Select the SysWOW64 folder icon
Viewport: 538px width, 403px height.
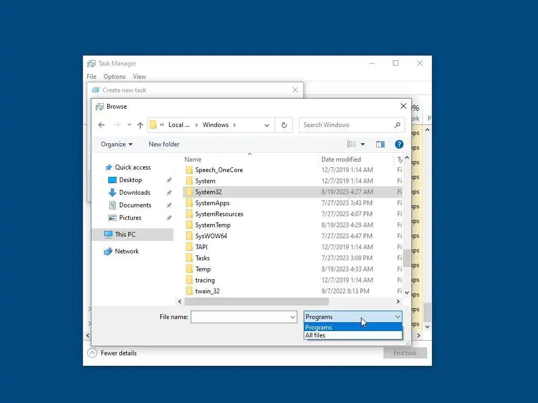189,236
